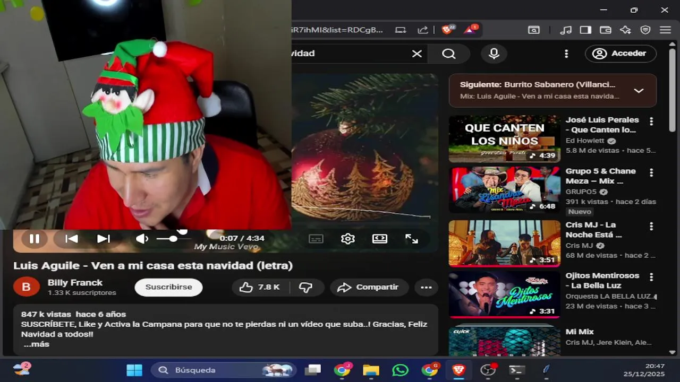The image size is (680, 382).
Task: Open Ojitos Mentirosos - La Bella Luz title
Action: pyautogui.click(x=602, y=281)
